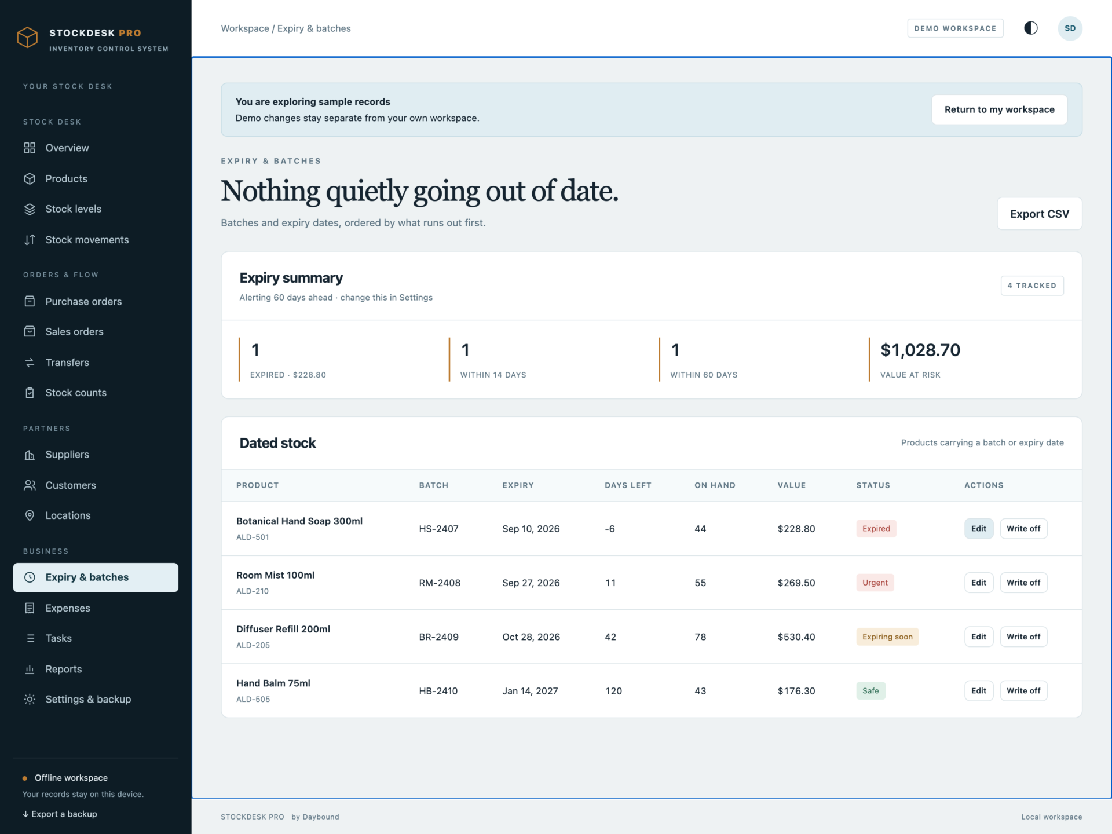Click the 4 Tracked badge
1112x834 pixels.
[1031, 286]
